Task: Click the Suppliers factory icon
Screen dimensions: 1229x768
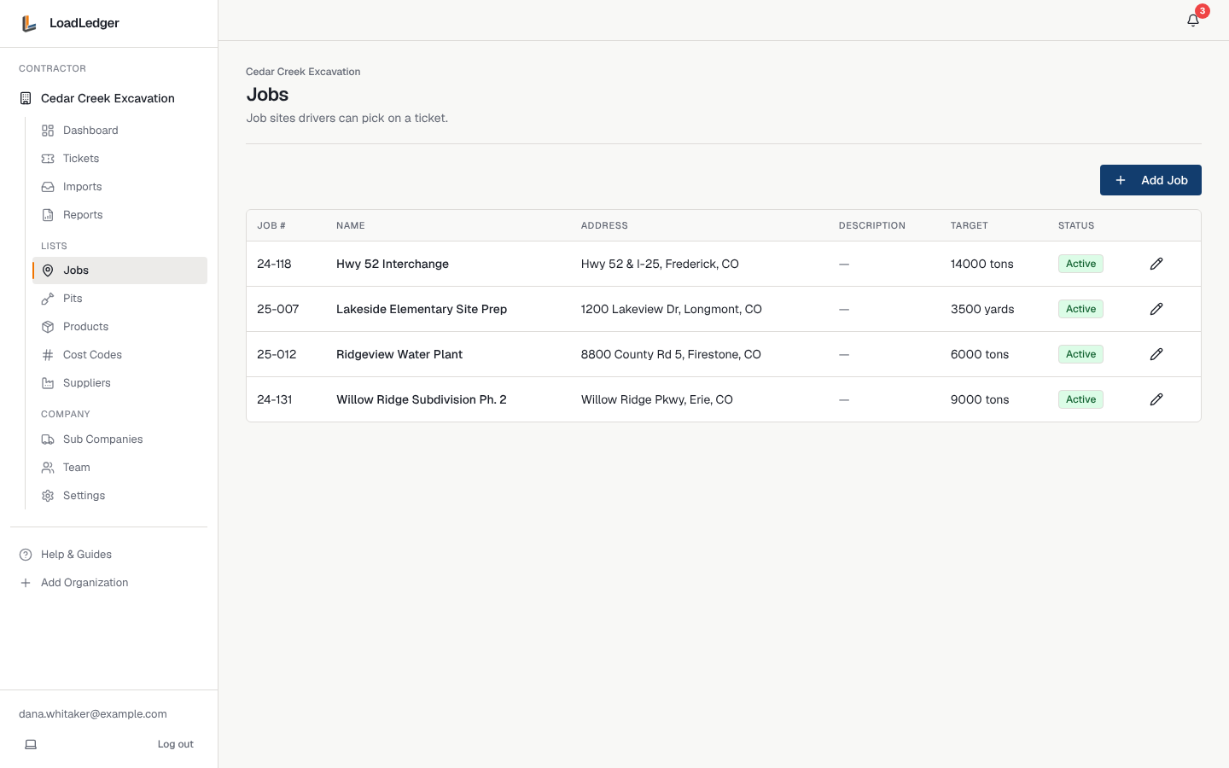Action: (x=48, y=383)
